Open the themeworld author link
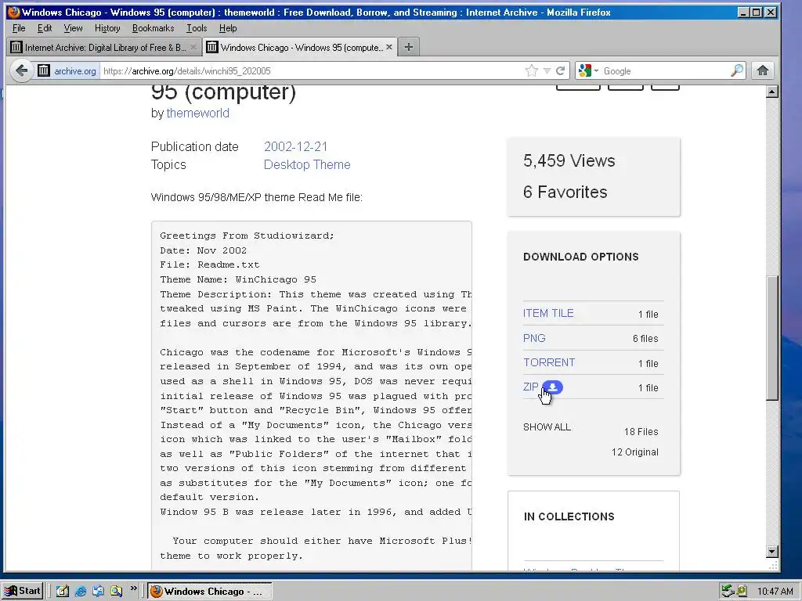The image size is (802, 601). click(x=197, y=113)
